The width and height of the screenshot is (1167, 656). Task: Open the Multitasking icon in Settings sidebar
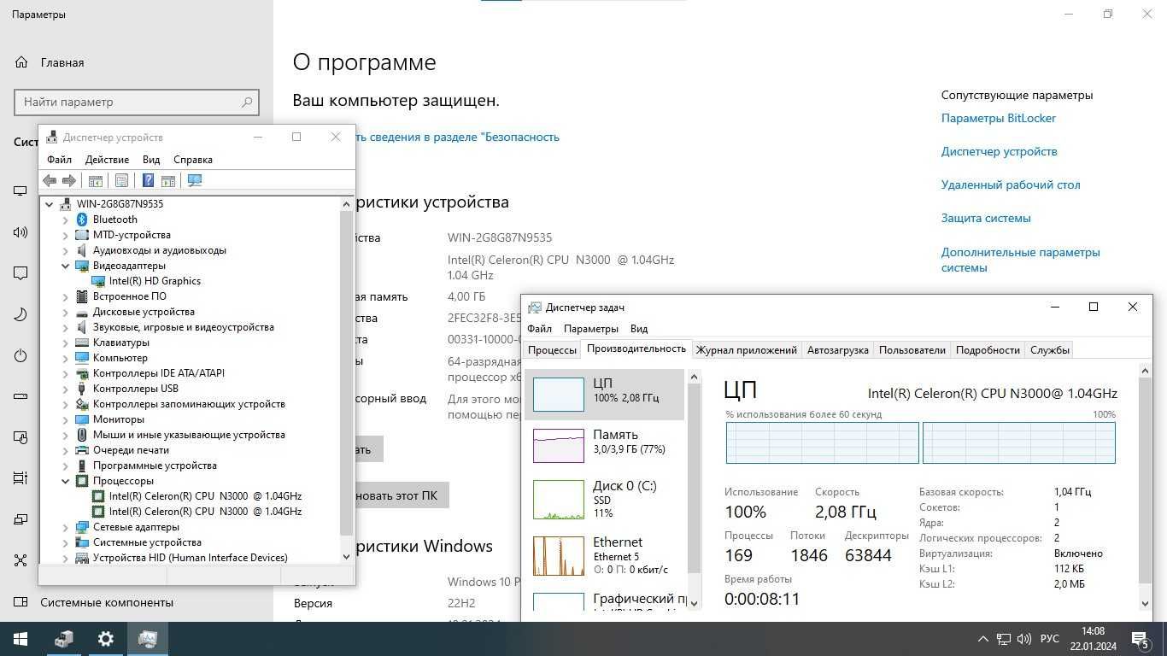point(21,478)
